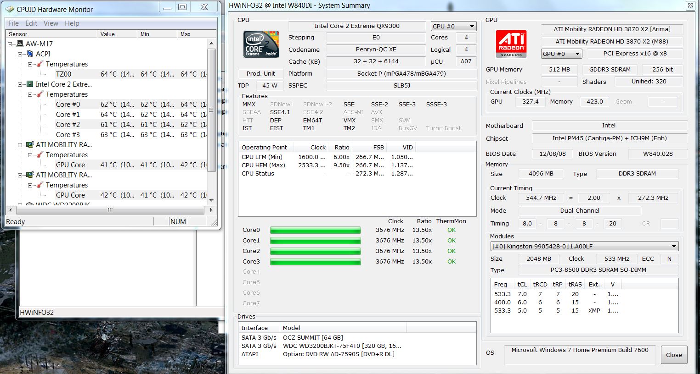Select the WDC WD3200BJKT drive row
The image size is (700, 374).
tap(322, 346)
